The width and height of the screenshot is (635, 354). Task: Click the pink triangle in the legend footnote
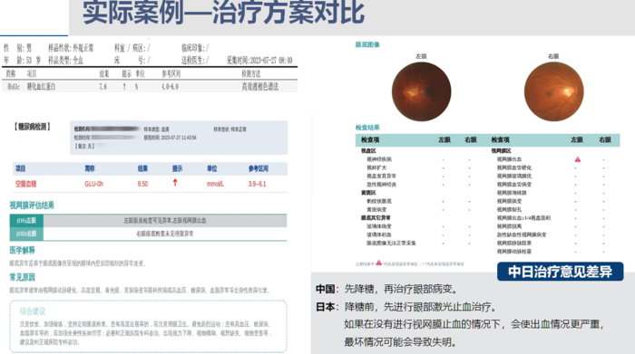click(x=378, y=263)
